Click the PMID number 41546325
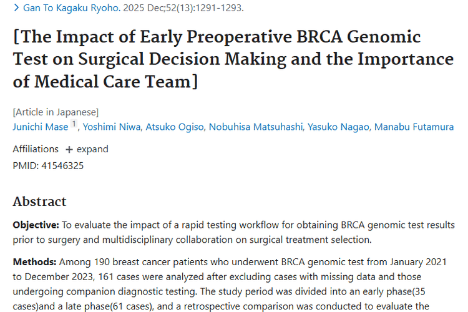 tap(62, 165)
